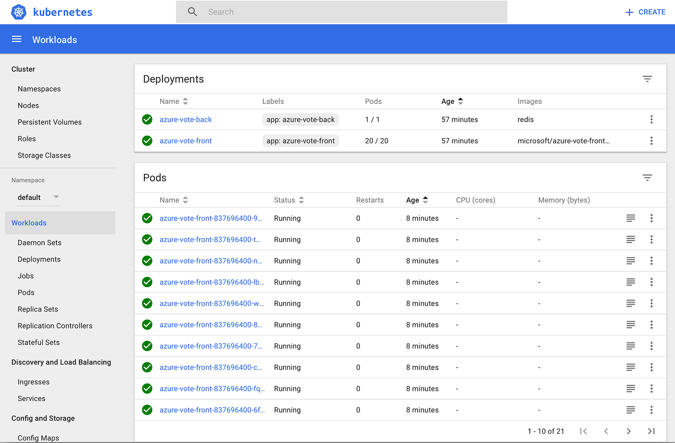The height and width of the screenshot is (443, 675).
Task: Jump to last page of pods
Action: [651, 431]
